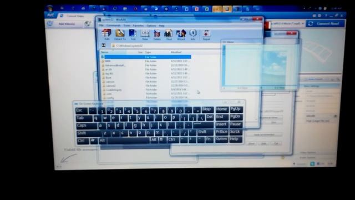The image size is (355, 200).
Task: Open the Commands menu in WinRAR
Action: tap(114, 26)
